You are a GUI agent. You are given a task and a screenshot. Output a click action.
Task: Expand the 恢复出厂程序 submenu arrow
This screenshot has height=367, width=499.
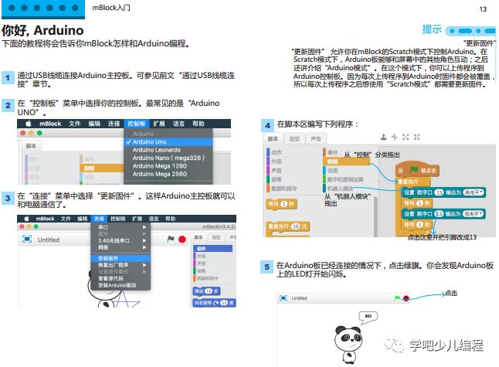tap(144, 265)
